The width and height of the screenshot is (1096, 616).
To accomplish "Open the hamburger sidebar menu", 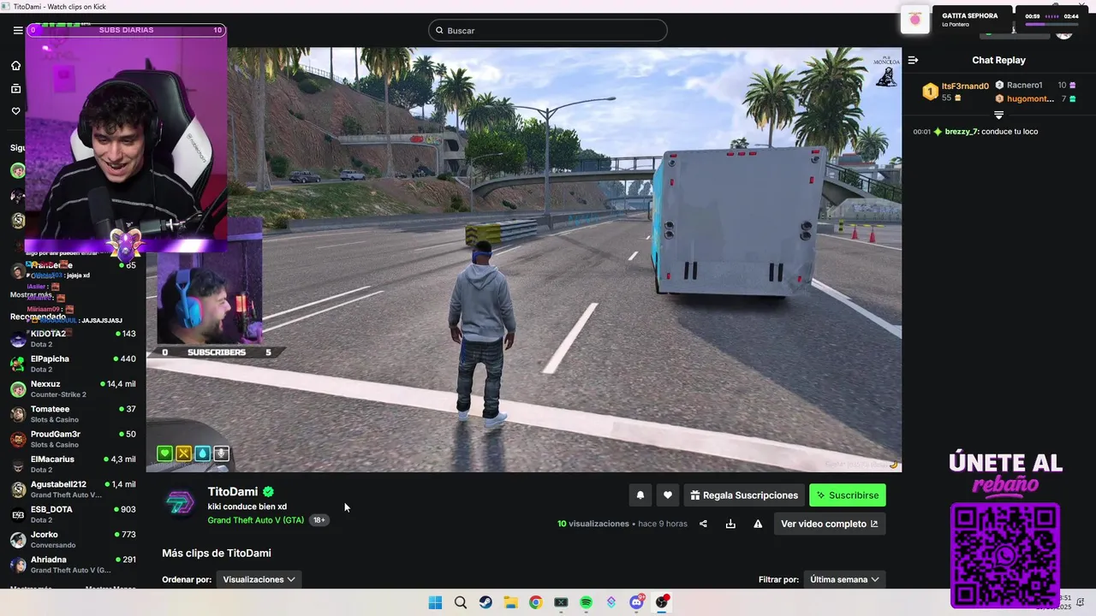I will click(18, 30).
